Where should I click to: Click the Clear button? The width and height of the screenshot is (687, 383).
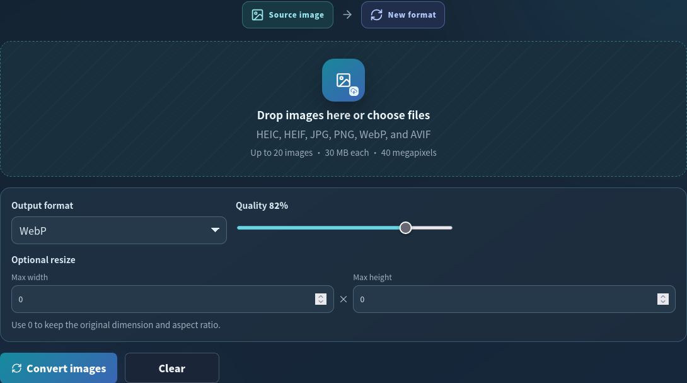point(171,368)
